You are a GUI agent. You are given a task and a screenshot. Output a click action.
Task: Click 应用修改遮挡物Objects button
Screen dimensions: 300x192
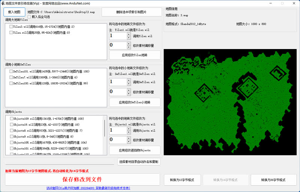coord(135,150)
